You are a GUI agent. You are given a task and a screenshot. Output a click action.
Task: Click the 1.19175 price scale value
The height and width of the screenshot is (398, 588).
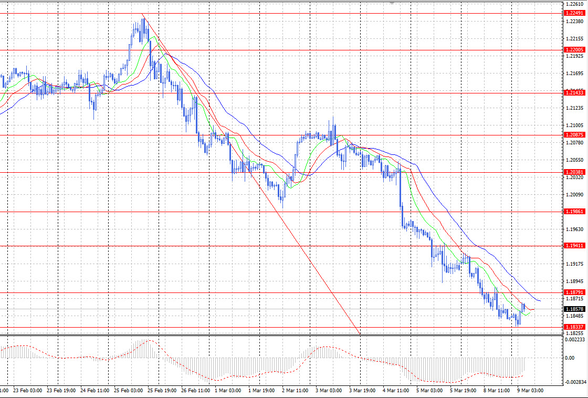pyautogui.click(x=574, y=264)
